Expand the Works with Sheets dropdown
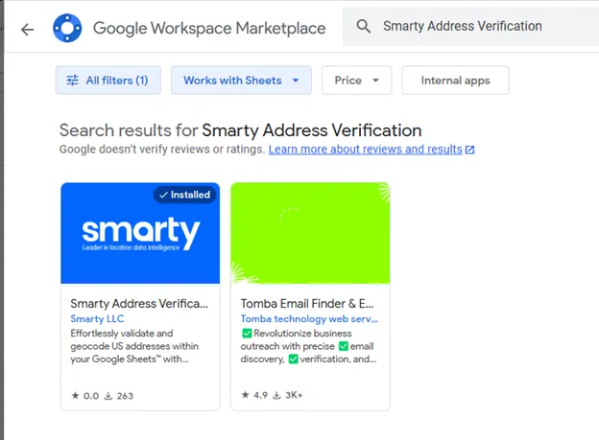599x440 pixels. point(241,81)
